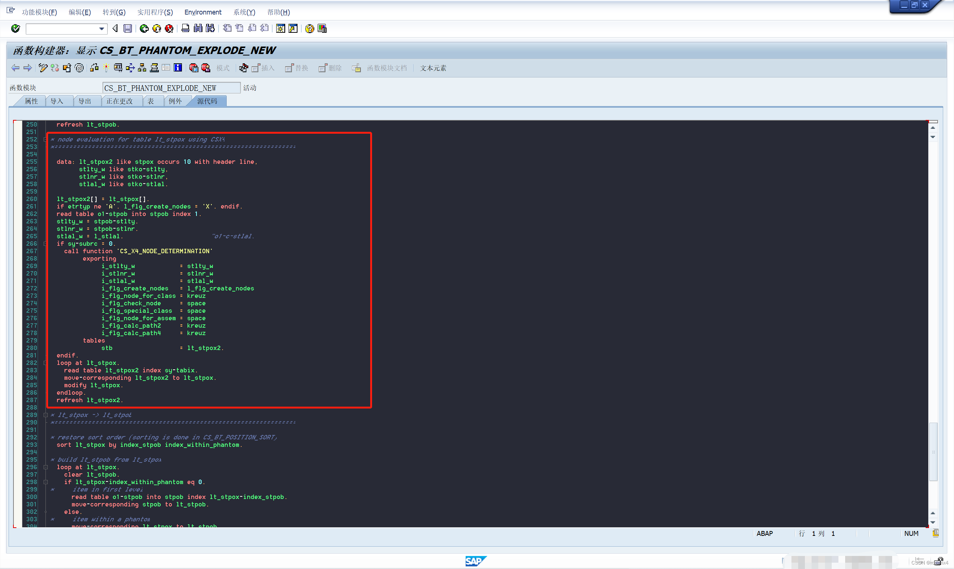Click the vertical scrollbar thumb
Image resolution: width=954 pixels, height=569 pixels.
(x=933, y=451)
